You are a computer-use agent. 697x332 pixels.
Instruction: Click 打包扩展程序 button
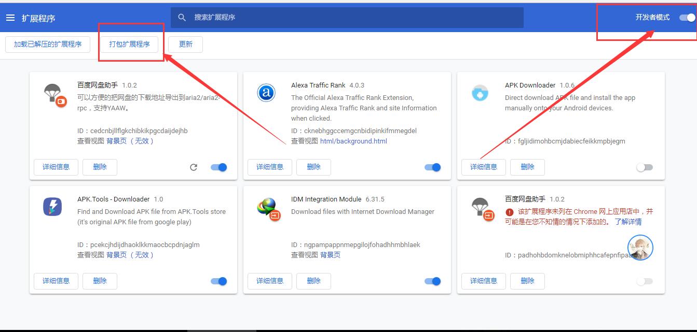point(130,44)
